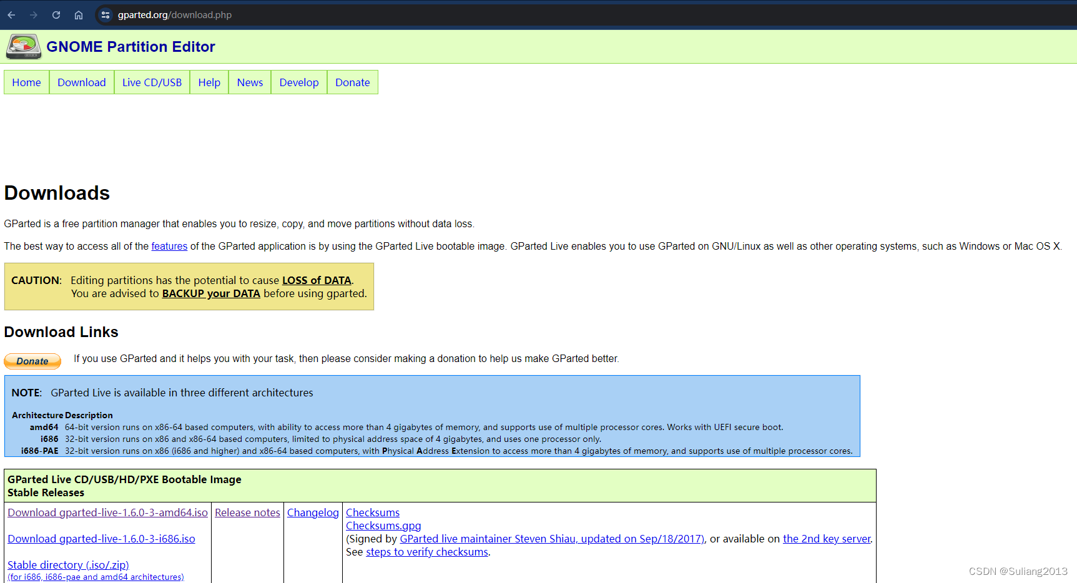Click the i686-PAE architecture label

(39, 451)
